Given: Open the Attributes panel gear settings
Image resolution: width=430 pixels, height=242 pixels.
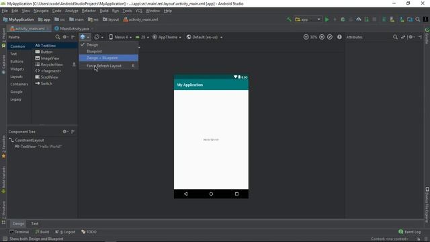Looking at the screenshot, I should (411, 37).
